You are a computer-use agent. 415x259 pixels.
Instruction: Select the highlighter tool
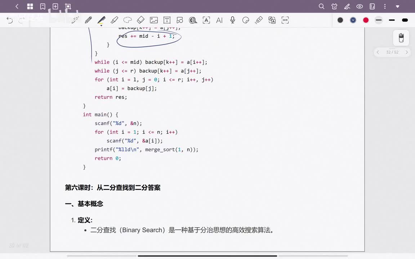coord(114,20)
